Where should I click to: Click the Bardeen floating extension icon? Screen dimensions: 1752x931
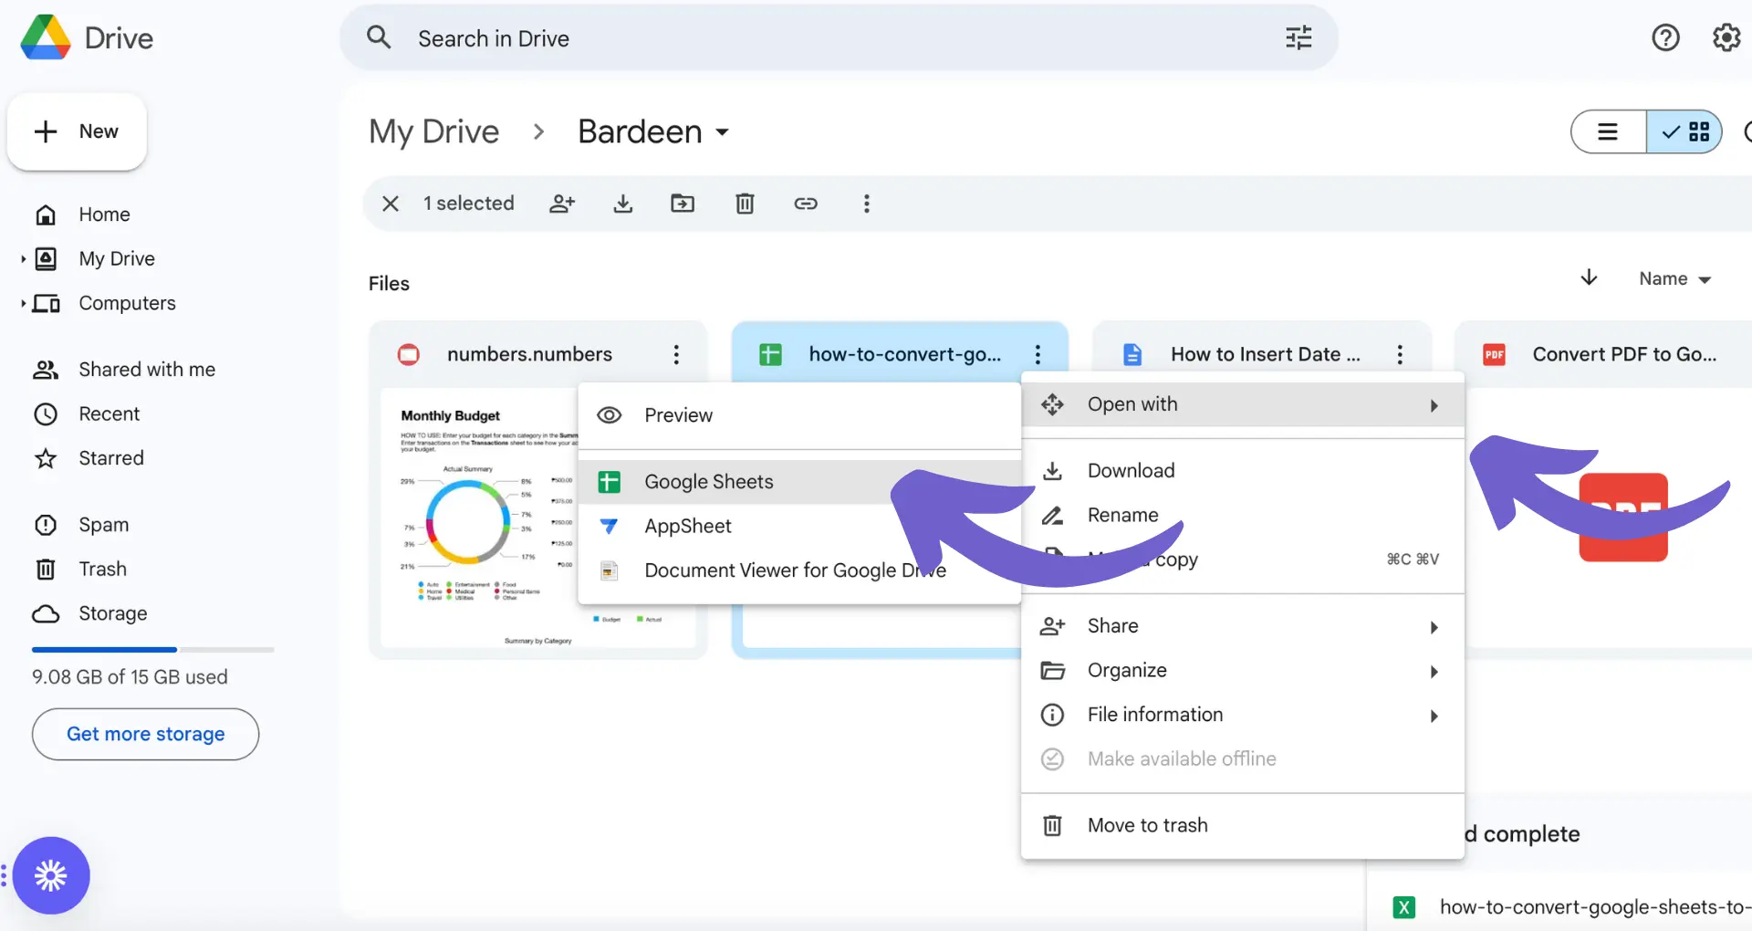point(51,875)
